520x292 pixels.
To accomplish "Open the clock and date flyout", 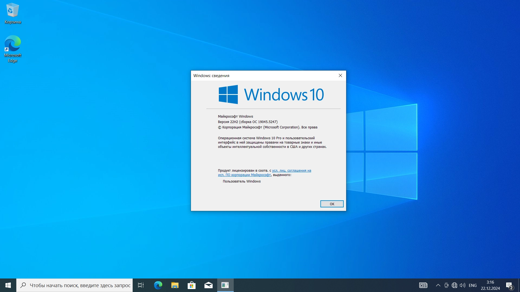I will tap(490, 285).
